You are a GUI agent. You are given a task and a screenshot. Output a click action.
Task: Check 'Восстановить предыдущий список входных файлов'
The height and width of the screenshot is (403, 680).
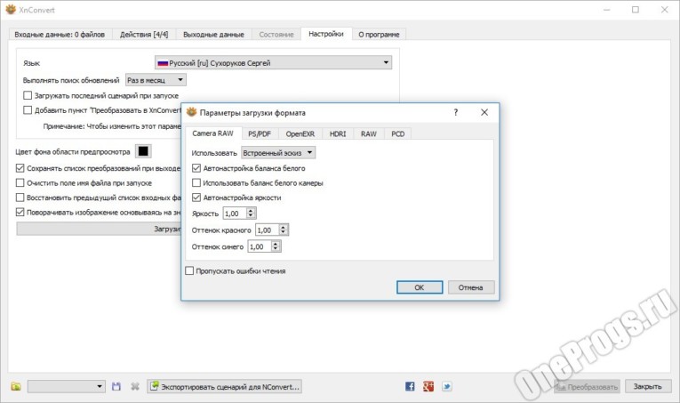pos(20,197)
